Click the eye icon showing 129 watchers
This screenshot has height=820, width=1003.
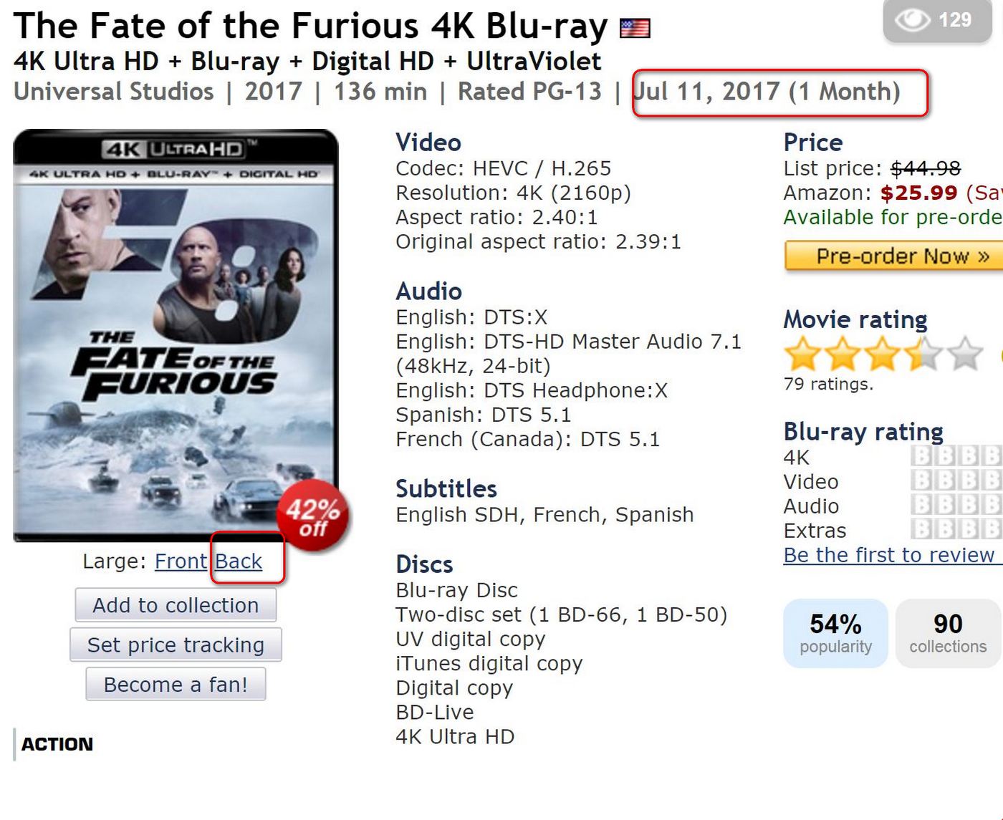coord(912,20)
